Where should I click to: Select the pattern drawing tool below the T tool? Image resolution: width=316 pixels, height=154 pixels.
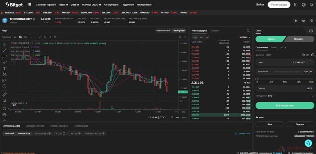4,75
